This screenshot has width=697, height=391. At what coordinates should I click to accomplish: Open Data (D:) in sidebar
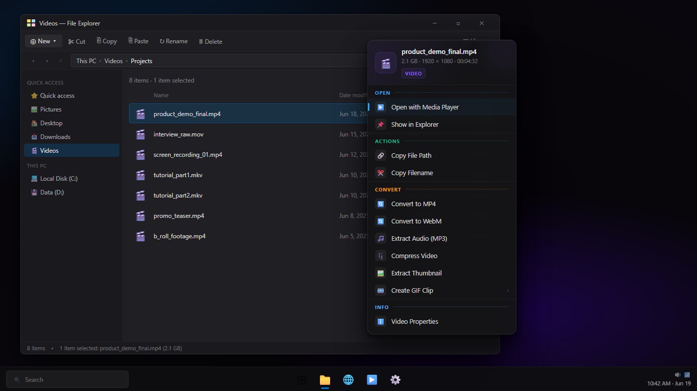(x=71, y=192)
